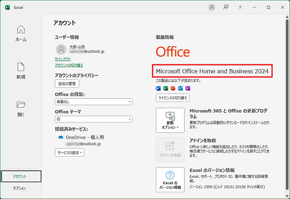Click the ユーザー情報 section heading
The height and width of the screenshot is (199, 290).
(67, 37)
